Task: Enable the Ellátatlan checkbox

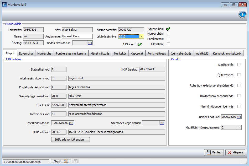Action: [168, 44]
